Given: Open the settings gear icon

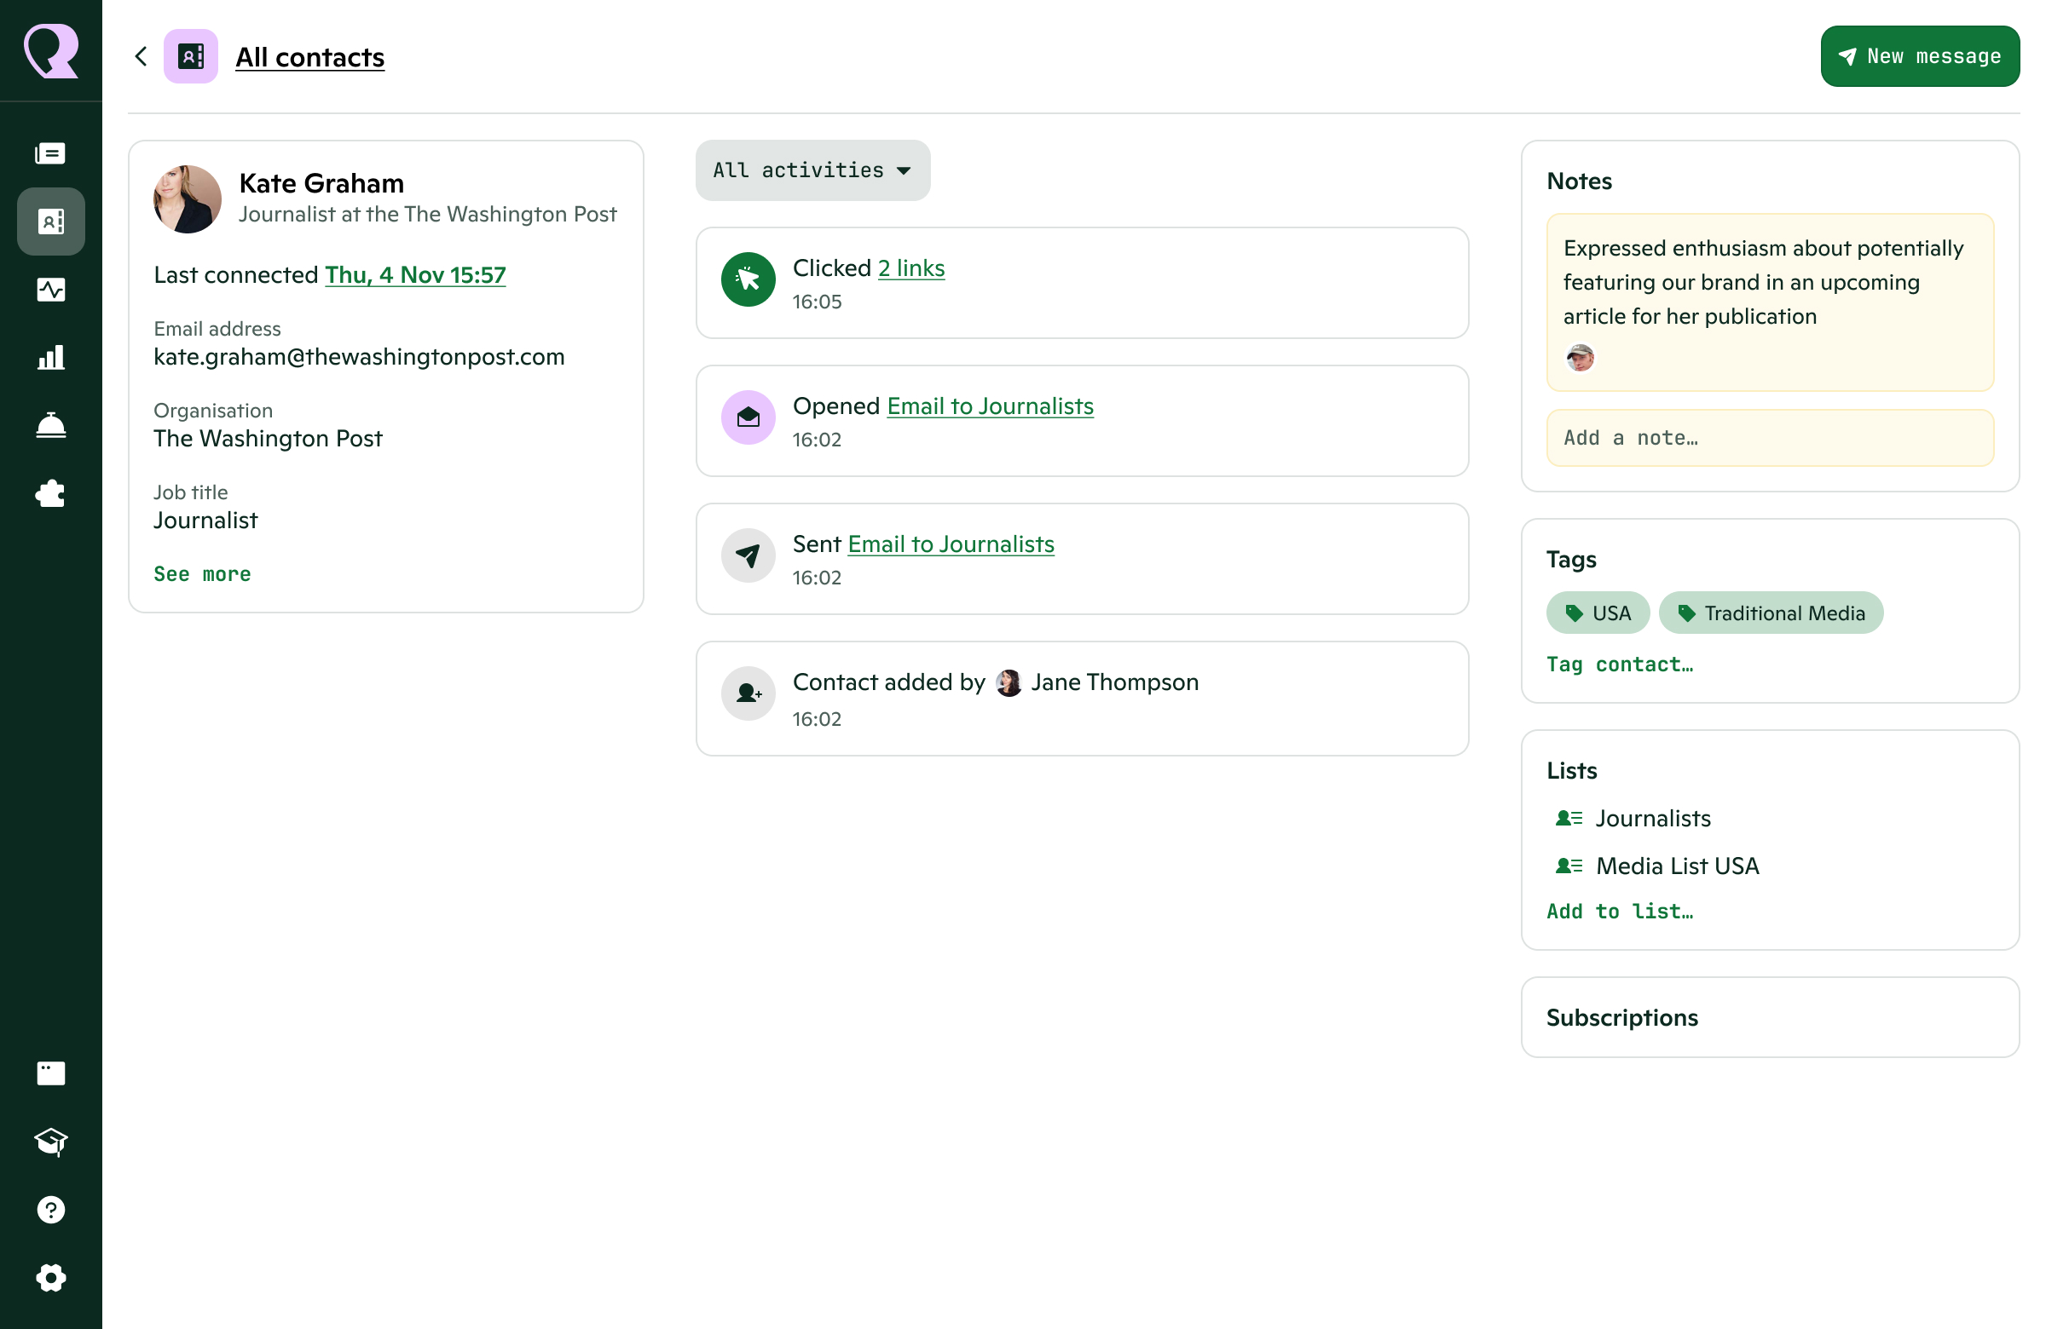Looking at the screenshot, I should pyautogui.click(x=50, y=1277).
